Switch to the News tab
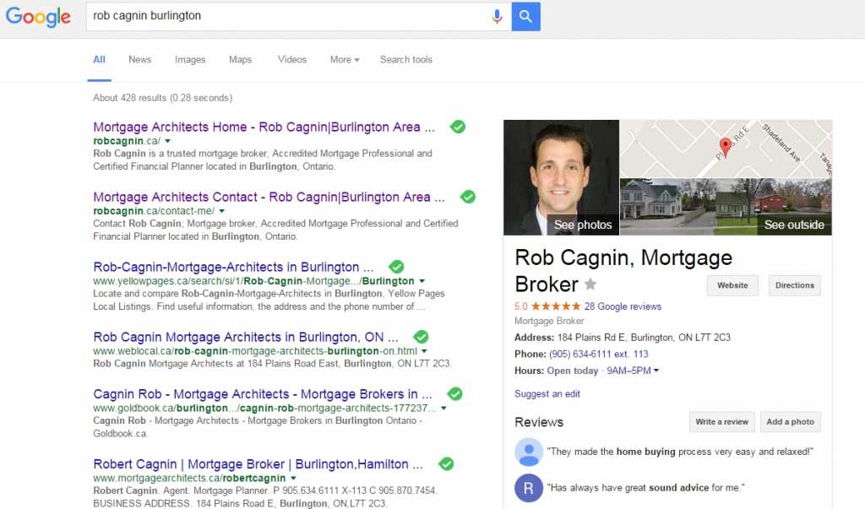Image resolution: width=865 pixels, height=509 pixels. click(x=139, y=60)
